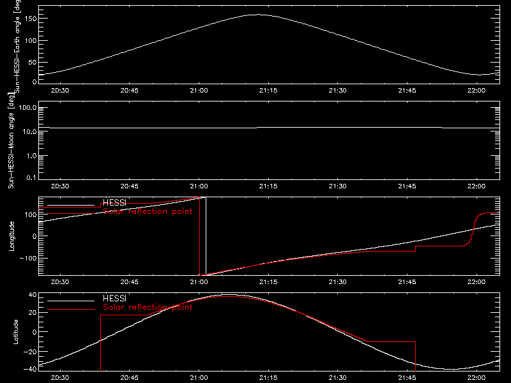This screenshot has height=383, width=511.
Task: Click the 1.0 tick on Moon angle axis
Action: click(31, 156)
